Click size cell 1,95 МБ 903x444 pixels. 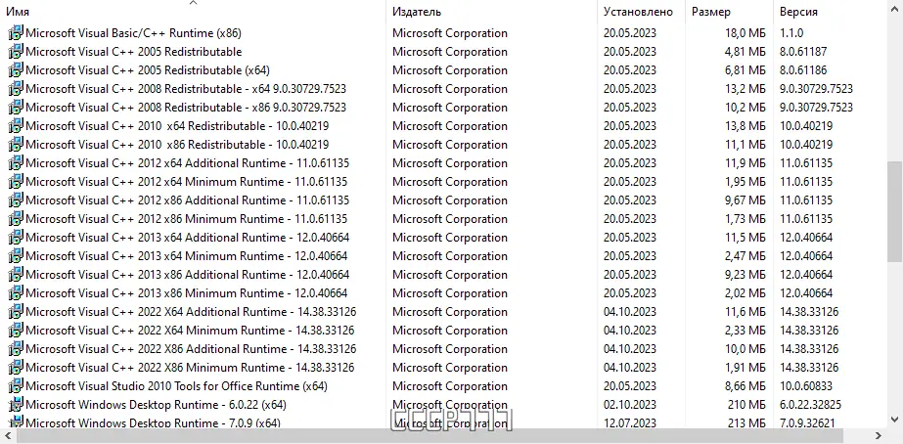pyautogui.click(x=745, y=181)
